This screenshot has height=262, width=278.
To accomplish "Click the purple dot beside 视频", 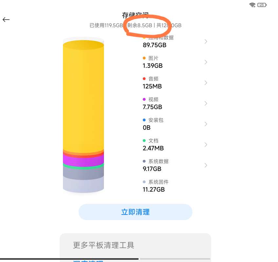I will [x=144, y=100].
